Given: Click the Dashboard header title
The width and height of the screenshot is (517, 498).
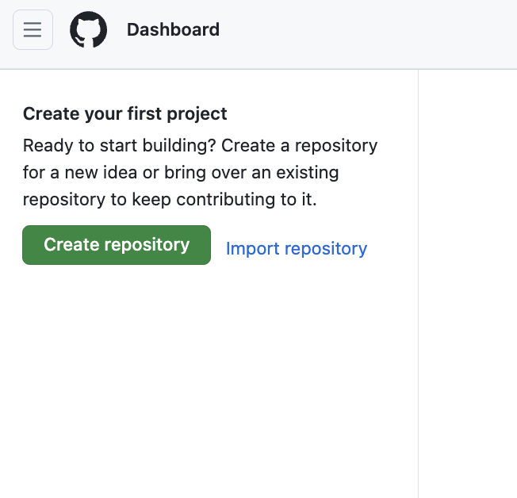Looking at the screenshot, I should coord(173,30).
